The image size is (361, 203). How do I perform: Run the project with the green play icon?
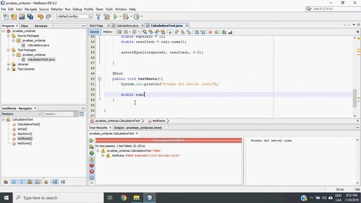tap(115, 16)
